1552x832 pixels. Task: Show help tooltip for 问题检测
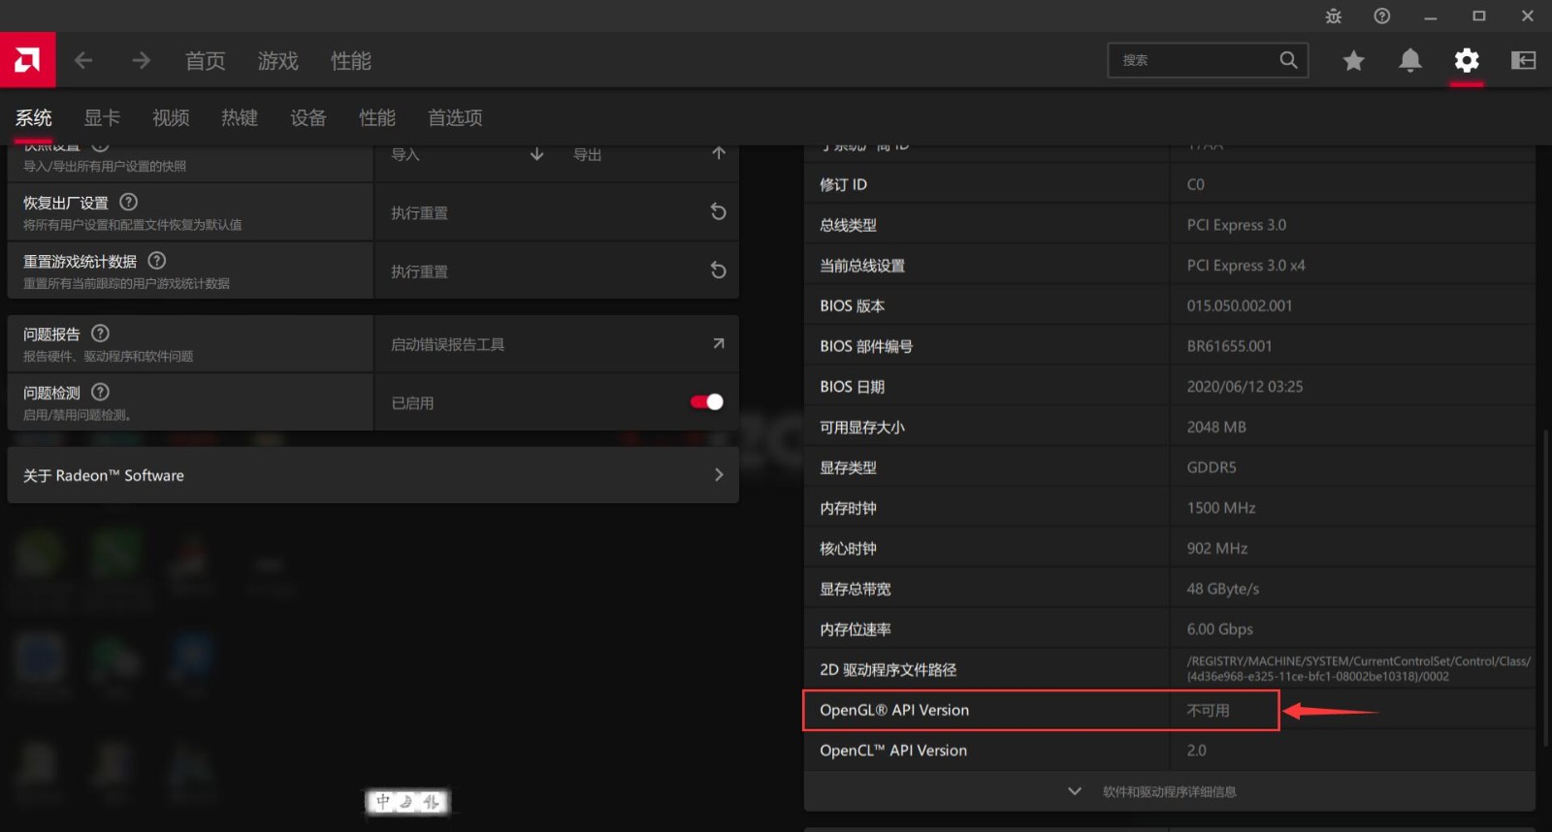100,392
